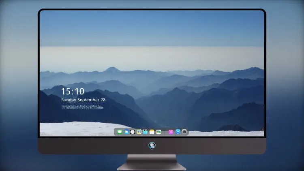Click the Sunday September 28 date text
Image resolution: width=304 pixels, height=171 pixels.
83,100
